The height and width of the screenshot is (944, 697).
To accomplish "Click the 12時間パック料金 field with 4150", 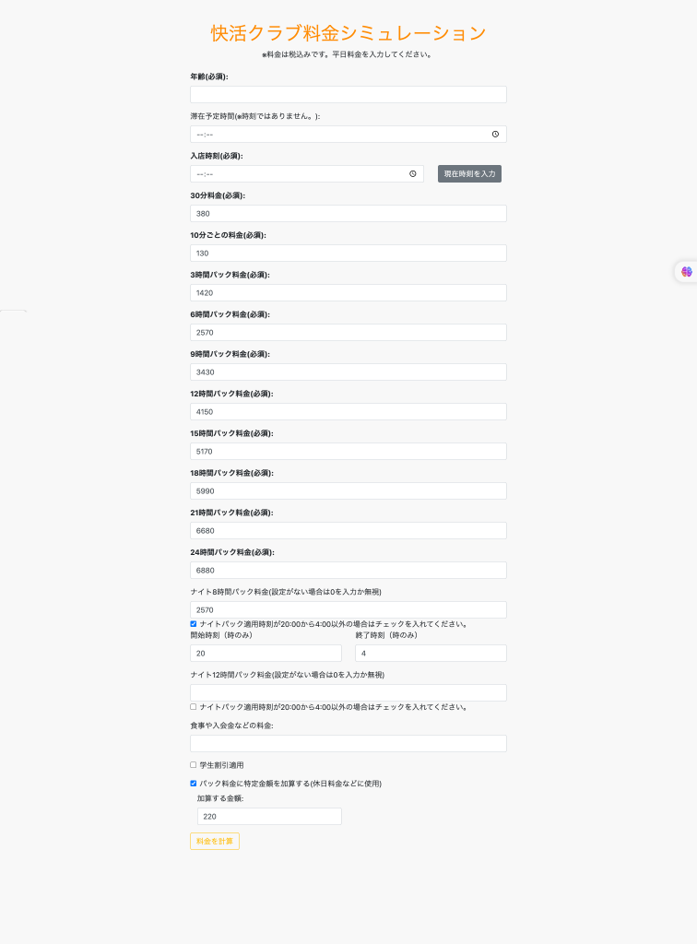I will 348,412.
